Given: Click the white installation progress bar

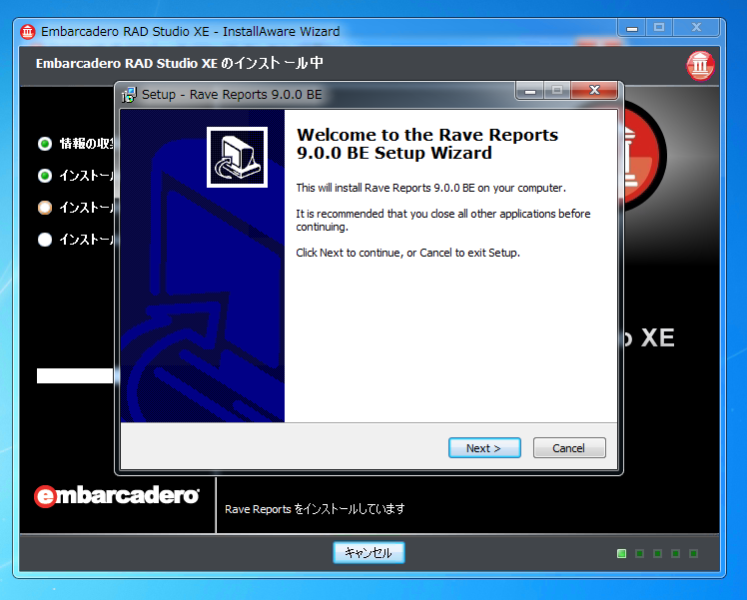Looking at the screenshot, I should (75, 375).
